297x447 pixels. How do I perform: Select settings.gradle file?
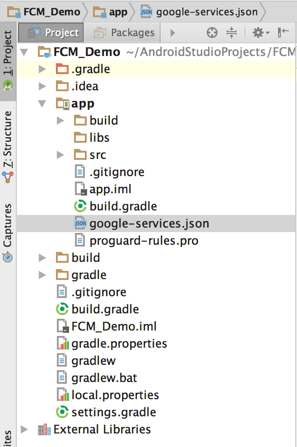(114, 412)
